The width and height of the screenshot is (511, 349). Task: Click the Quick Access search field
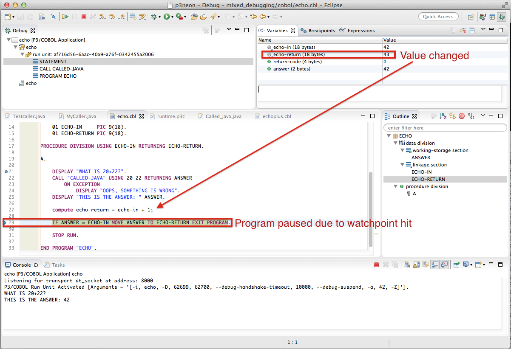coord(438,17)
